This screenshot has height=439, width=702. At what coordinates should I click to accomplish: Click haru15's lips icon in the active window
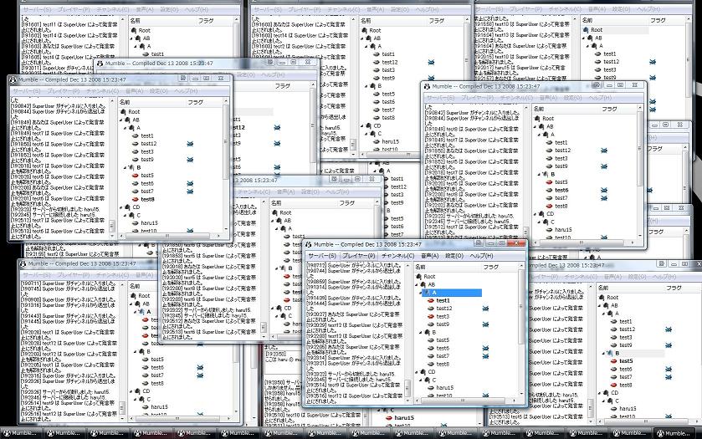click(431, 388)
